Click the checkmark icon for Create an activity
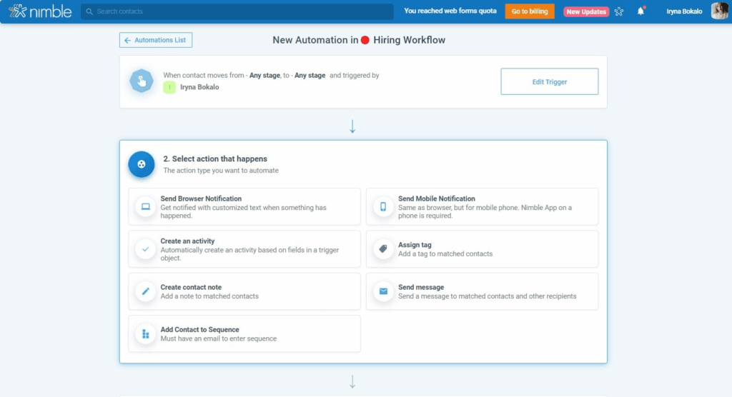The height and width of the screenshot is (397, 732). tap(146, 249)
